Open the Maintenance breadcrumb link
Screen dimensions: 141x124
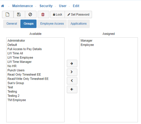coord(23,6)
